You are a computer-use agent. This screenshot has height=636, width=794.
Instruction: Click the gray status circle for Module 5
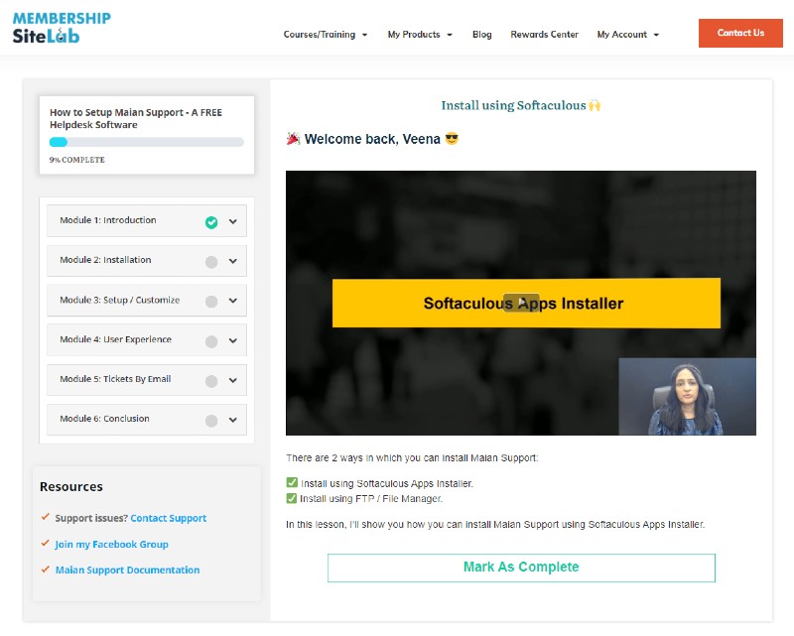[x=211, y=381]
